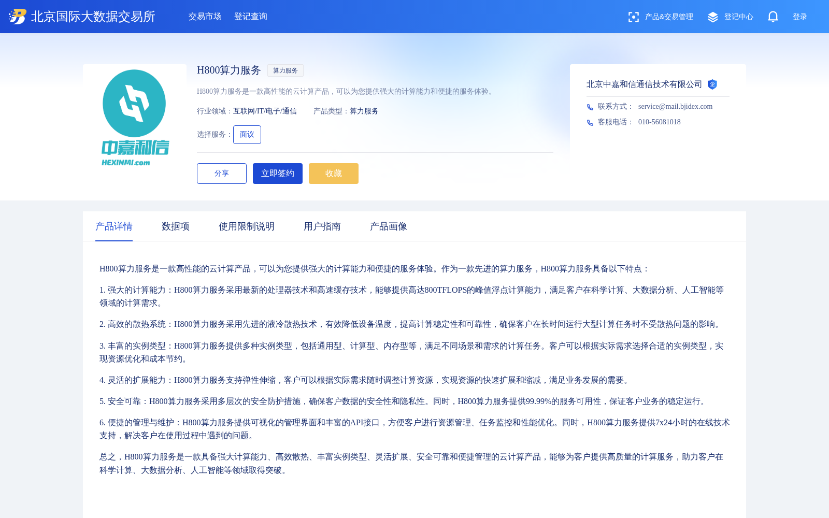Screen dimensions: 829x518
Task: Click the 互联网/IT/电子/通信 industry value
Action: click(265, 111)
